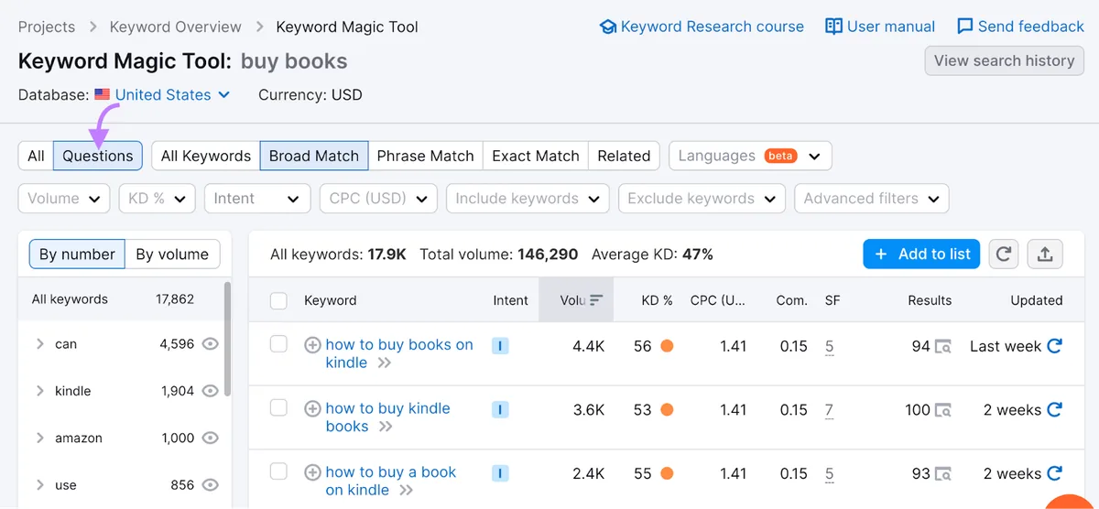
Task: Toggle eye icon for use group
Action: point(211,485)
